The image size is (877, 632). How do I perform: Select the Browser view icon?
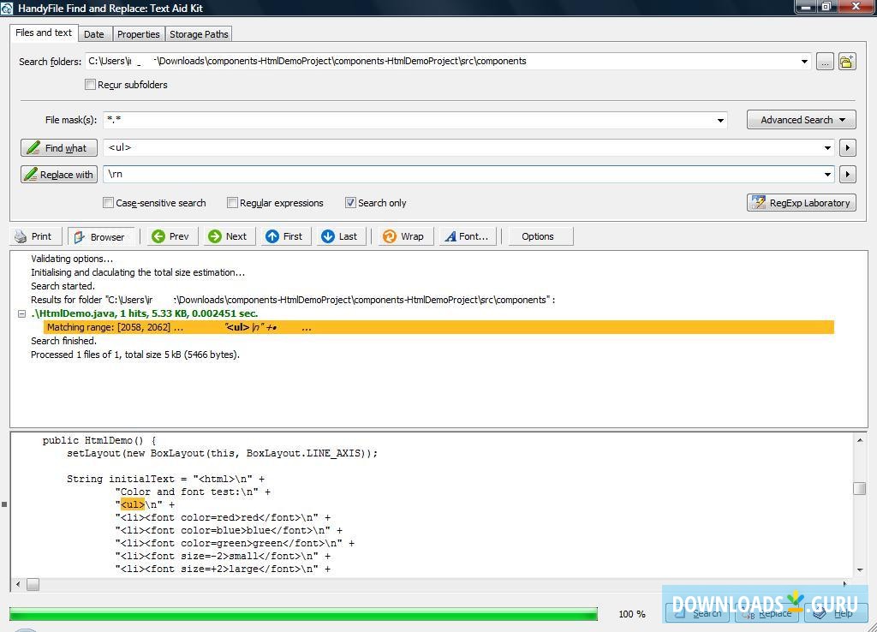101,236
